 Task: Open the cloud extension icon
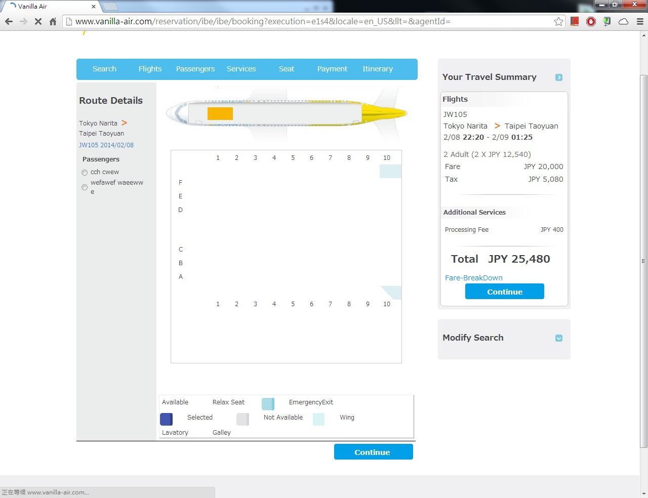coord(623,21)
